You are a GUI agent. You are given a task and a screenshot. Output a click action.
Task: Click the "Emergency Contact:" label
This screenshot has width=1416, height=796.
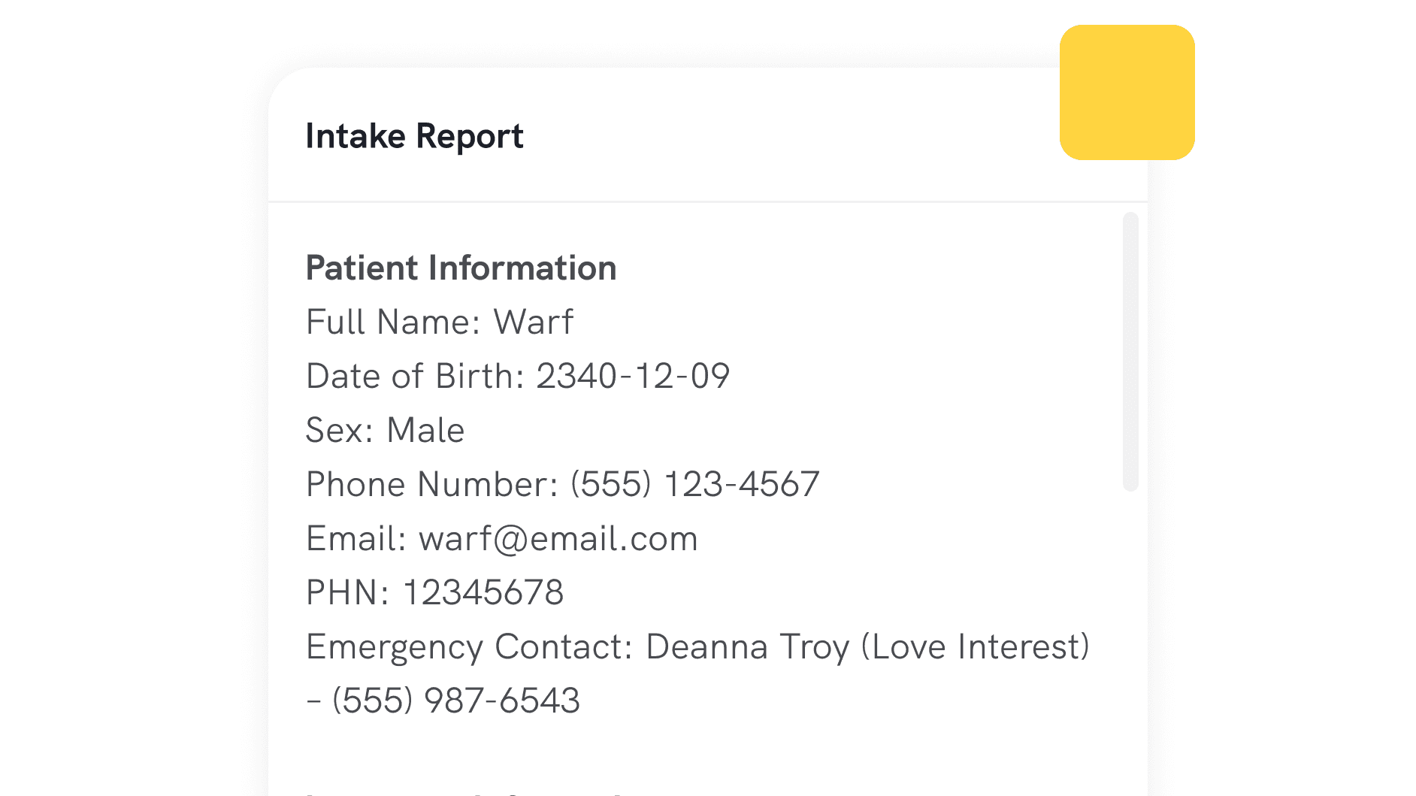click(x=470, y=647)
